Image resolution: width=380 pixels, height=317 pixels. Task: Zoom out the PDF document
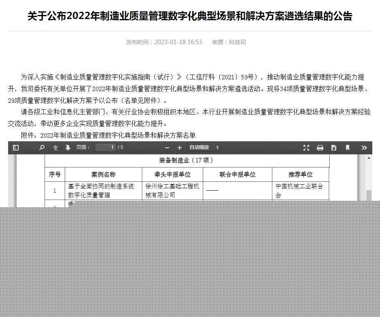point(167,148)
